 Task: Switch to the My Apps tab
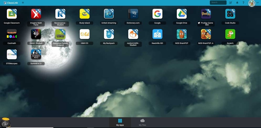120,122
